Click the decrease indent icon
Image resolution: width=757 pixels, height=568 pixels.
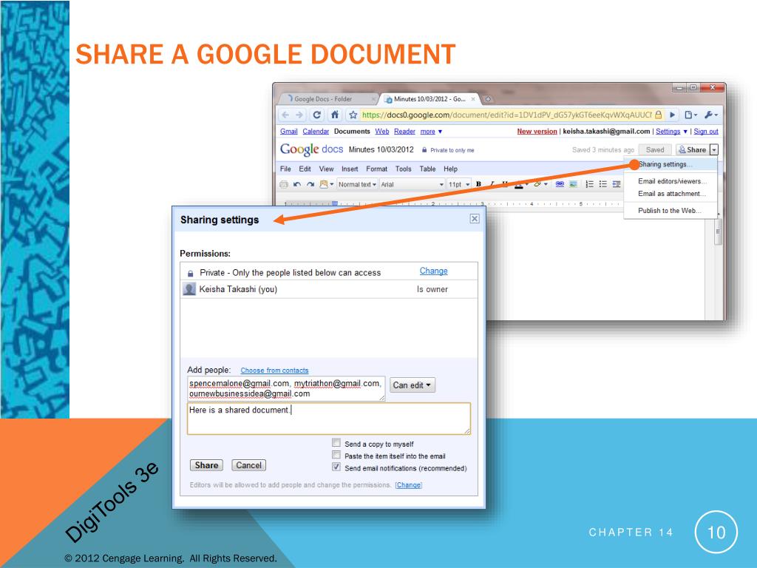[617, 184]
